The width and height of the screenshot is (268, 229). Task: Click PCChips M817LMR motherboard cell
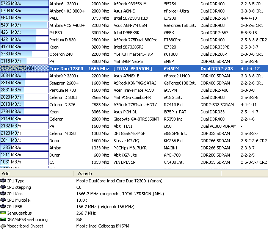[130, 148]
